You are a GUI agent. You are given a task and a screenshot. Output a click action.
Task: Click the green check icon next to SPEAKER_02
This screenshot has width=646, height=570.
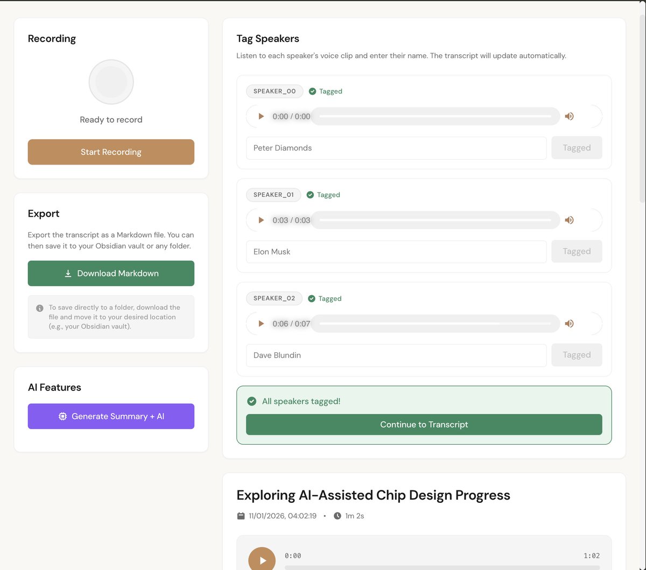click(x=312, y=298)
